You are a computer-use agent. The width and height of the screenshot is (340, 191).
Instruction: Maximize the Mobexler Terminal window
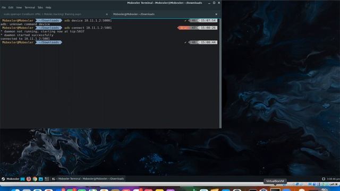(x=214, y=3)
